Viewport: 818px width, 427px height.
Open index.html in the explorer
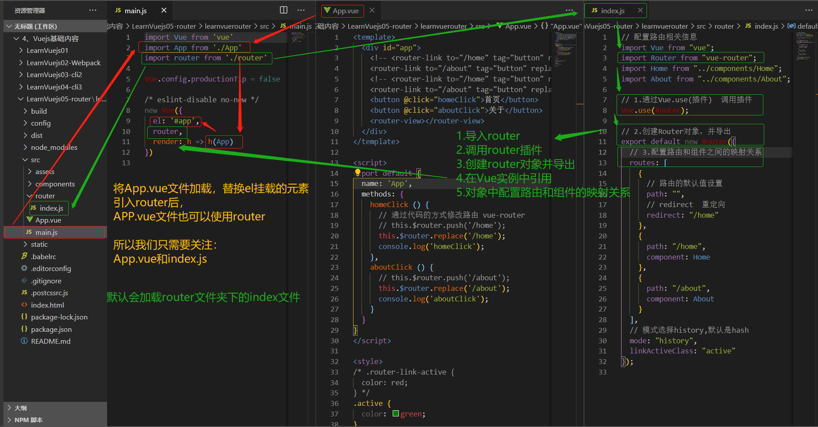[55, 305]
